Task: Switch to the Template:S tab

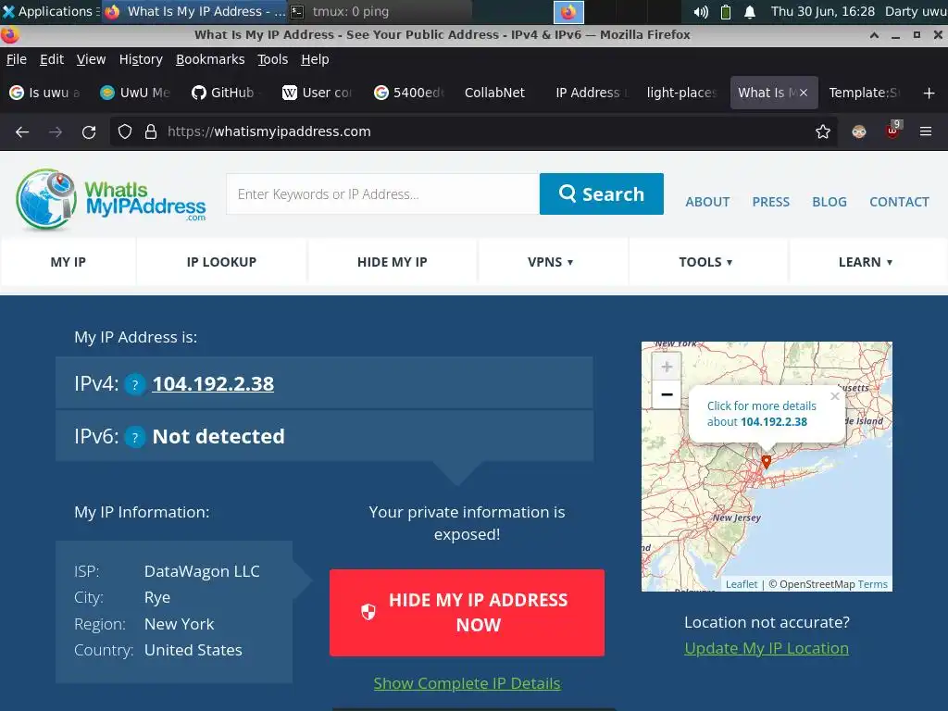Action: click(x=866, y=93)
